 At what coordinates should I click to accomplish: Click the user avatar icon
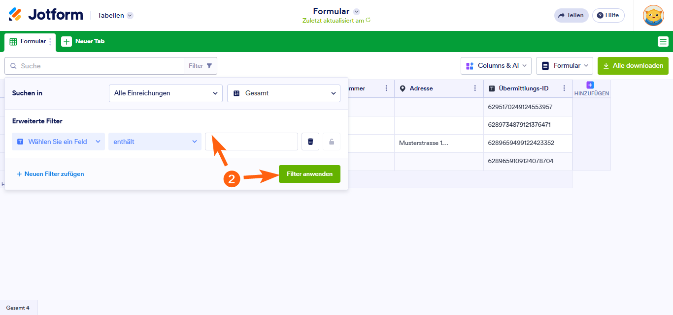coord(653,15)
